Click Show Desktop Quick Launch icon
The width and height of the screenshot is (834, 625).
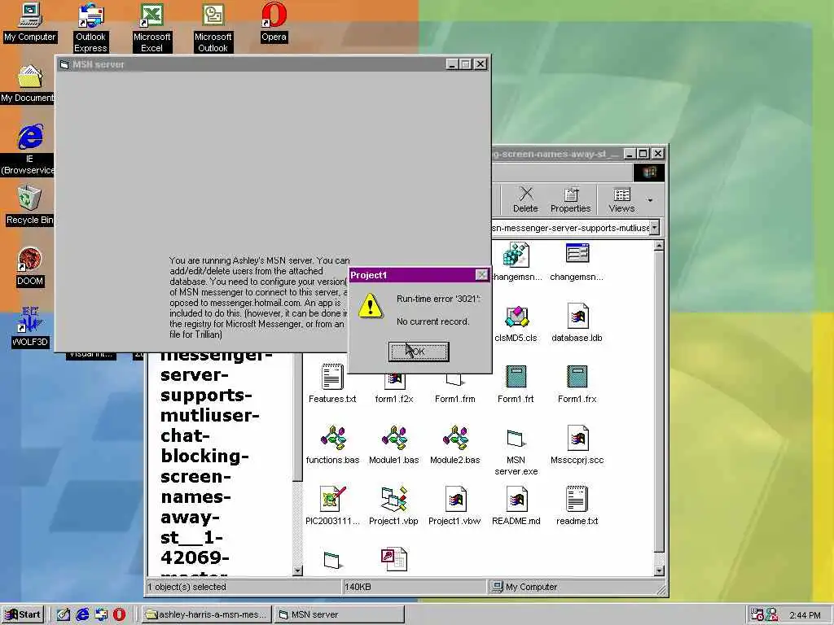(64, 614)
